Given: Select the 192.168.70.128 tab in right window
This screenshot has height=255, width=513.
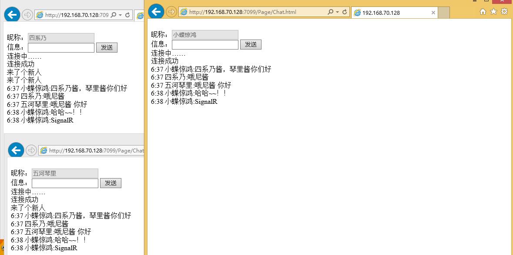Looking at the screenshot, I should (x=394, y=13).
